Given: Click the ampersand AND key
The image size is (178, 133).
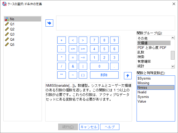Looking at the screenshot, I should point(73,66).
